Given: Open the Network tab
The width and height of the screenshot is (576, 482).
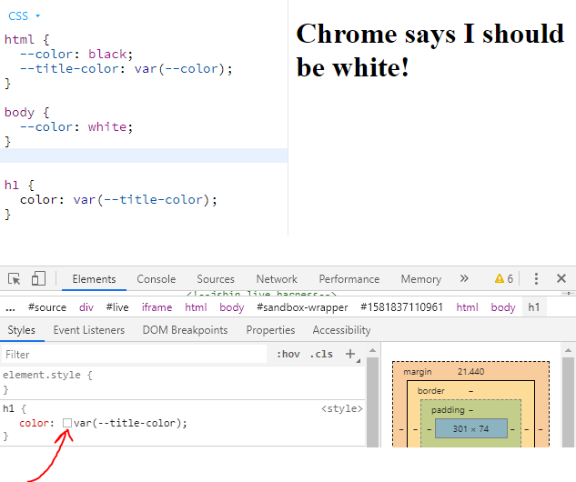Looking at the screenshot, I should (277, 279).
